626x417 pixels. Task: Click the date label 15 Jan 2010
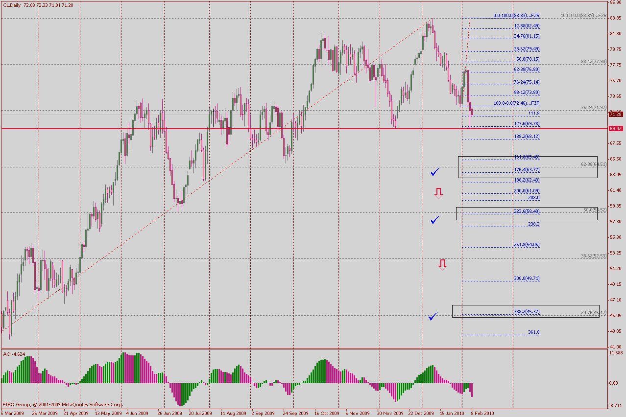click(x=452, y=413)
